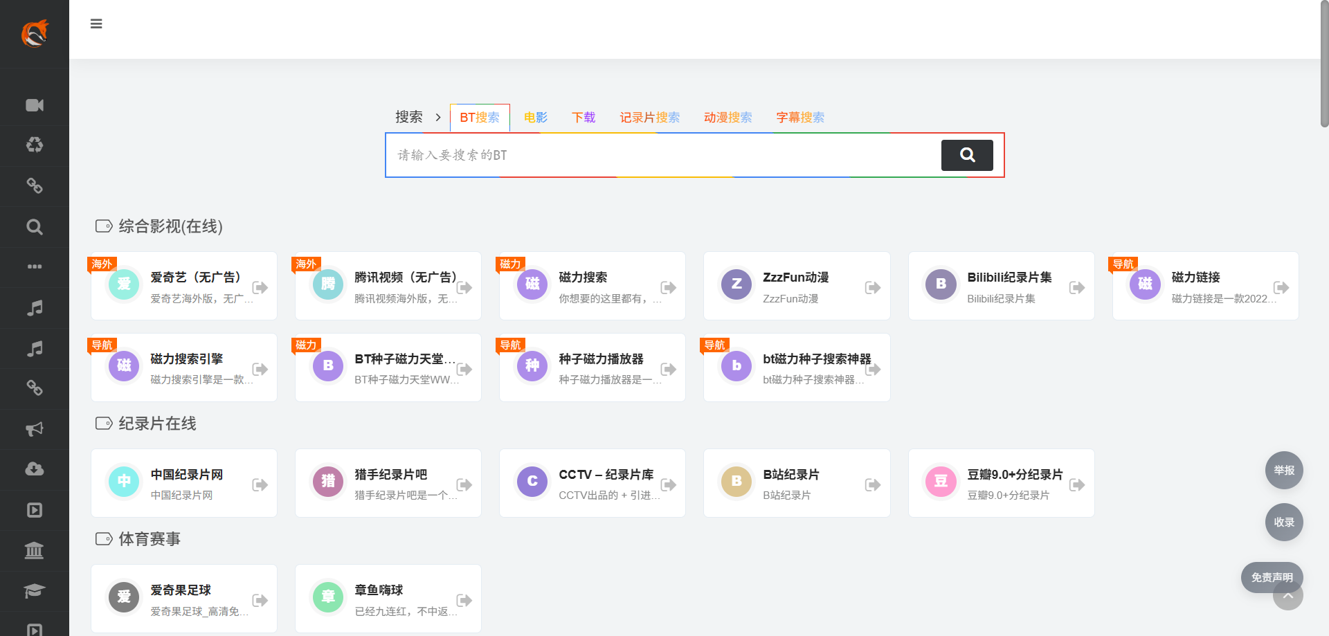The height and width of the screenshot is (636, 1329).
Task: Click the 猎手纪录片吧是一个… description text
Action: [406, 496]
